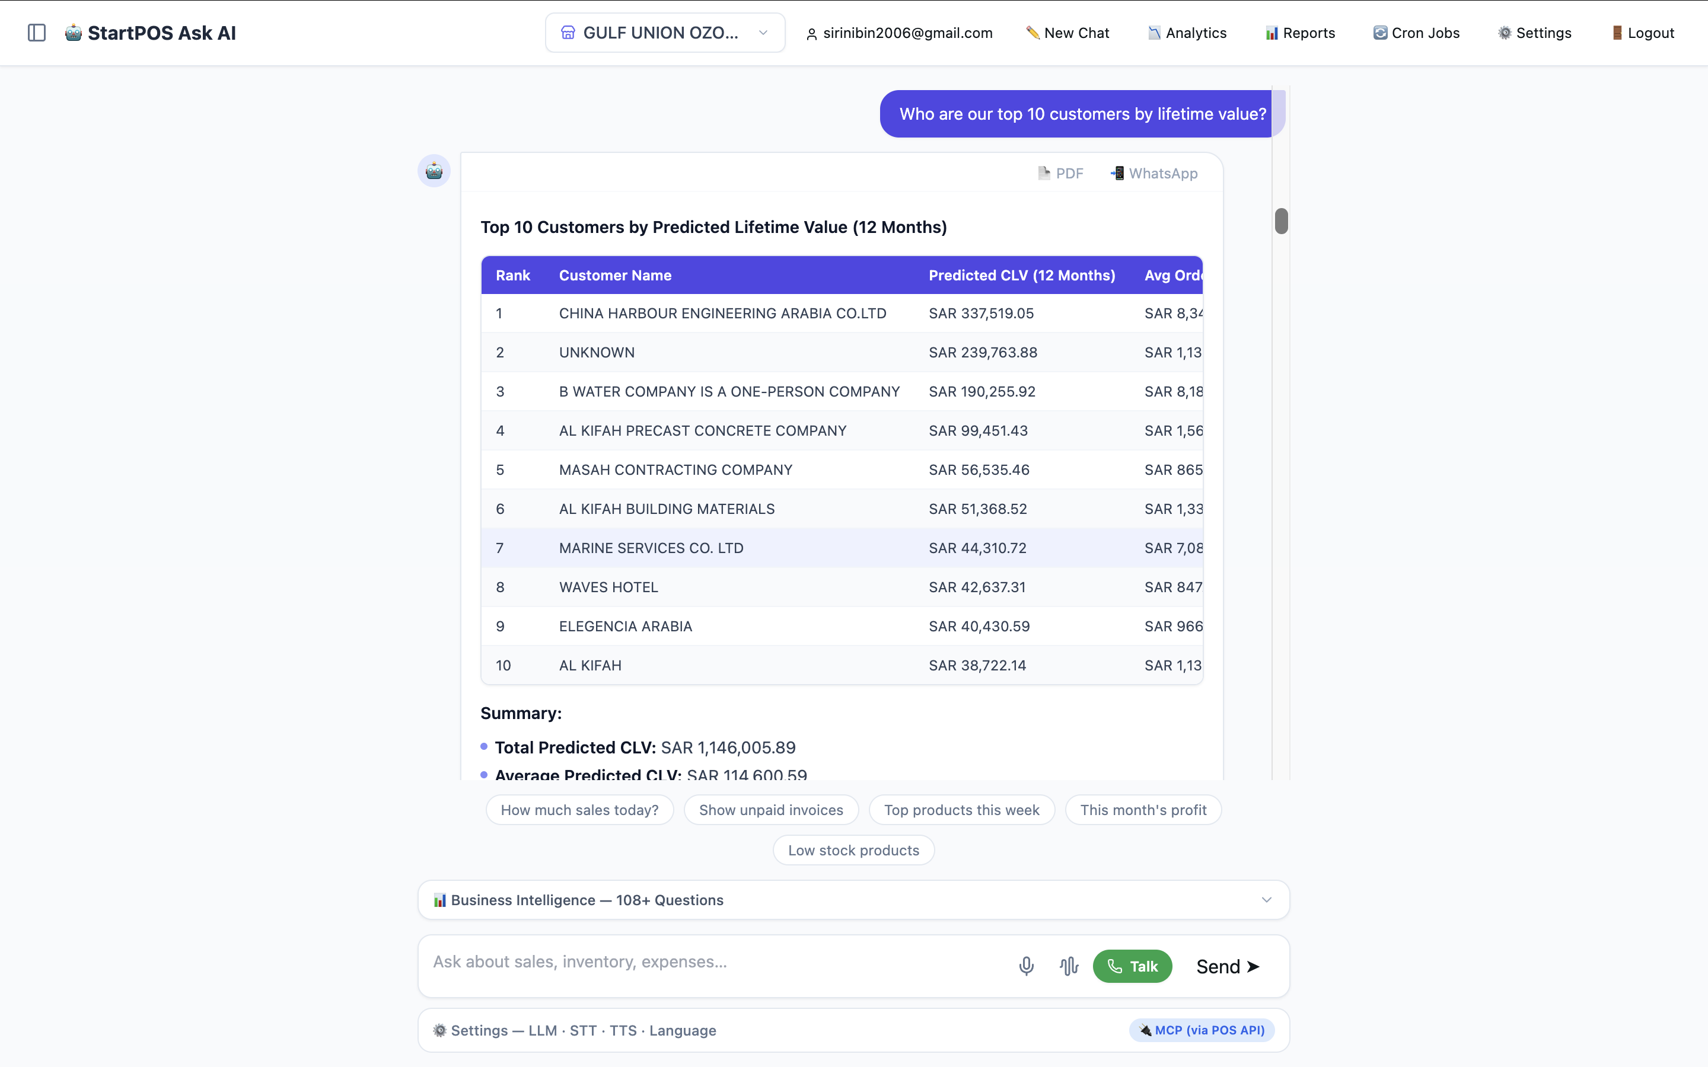Click the Business Intelligence panel chevron

coord(1266,900)
